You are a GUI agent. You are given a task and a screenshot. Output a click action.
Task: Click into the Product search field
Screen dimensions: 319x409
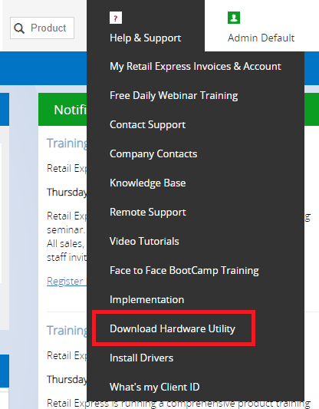tap(42, 28)
